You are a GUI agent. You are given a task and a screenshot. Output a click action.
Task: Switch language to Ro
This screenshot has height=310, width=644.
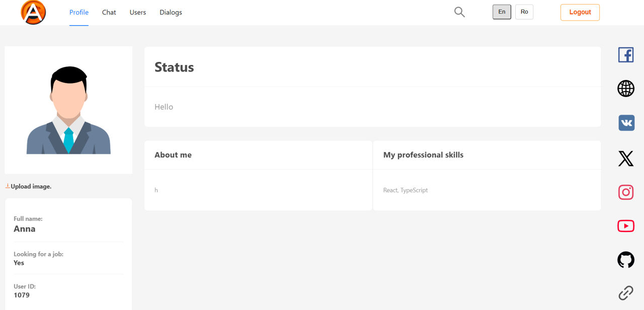(x=524, y=12)
